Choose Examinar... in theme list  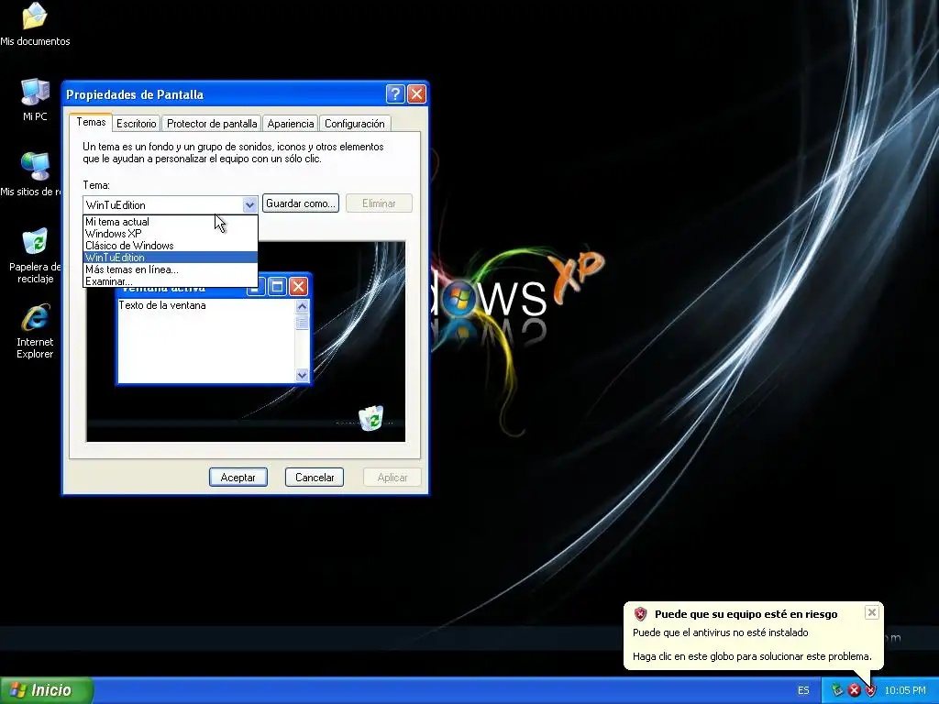(170, 281)
